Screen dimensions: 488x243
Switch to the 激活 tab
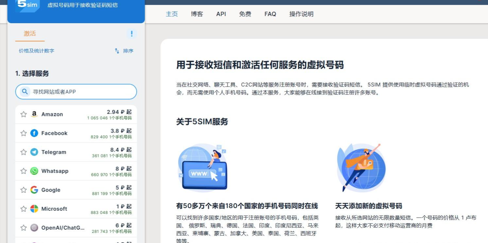point(30,34)
